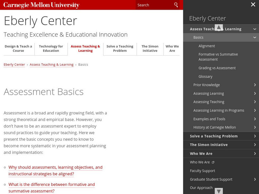The height and width of the screenshot is (194, 259).
Task: Click the Eberly Center breadcrumb link
Action: 14,65
